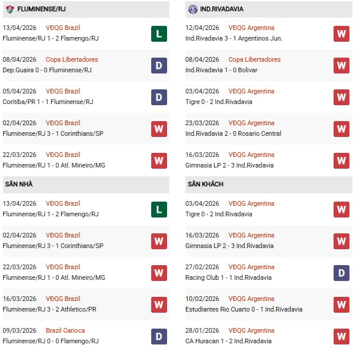The image size is (353, 348).
Task: Click the Fluminense/RJ club crest icon
Action: (9, 9)
